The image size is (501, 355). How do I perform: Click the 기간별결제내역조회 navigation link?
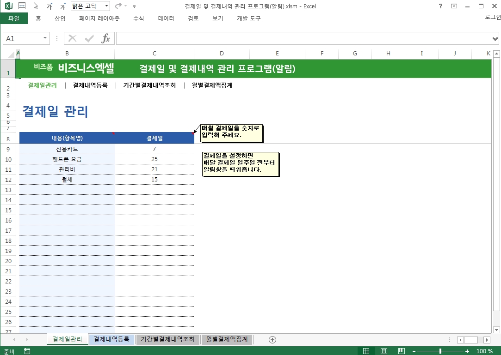[x=149, y=85]
